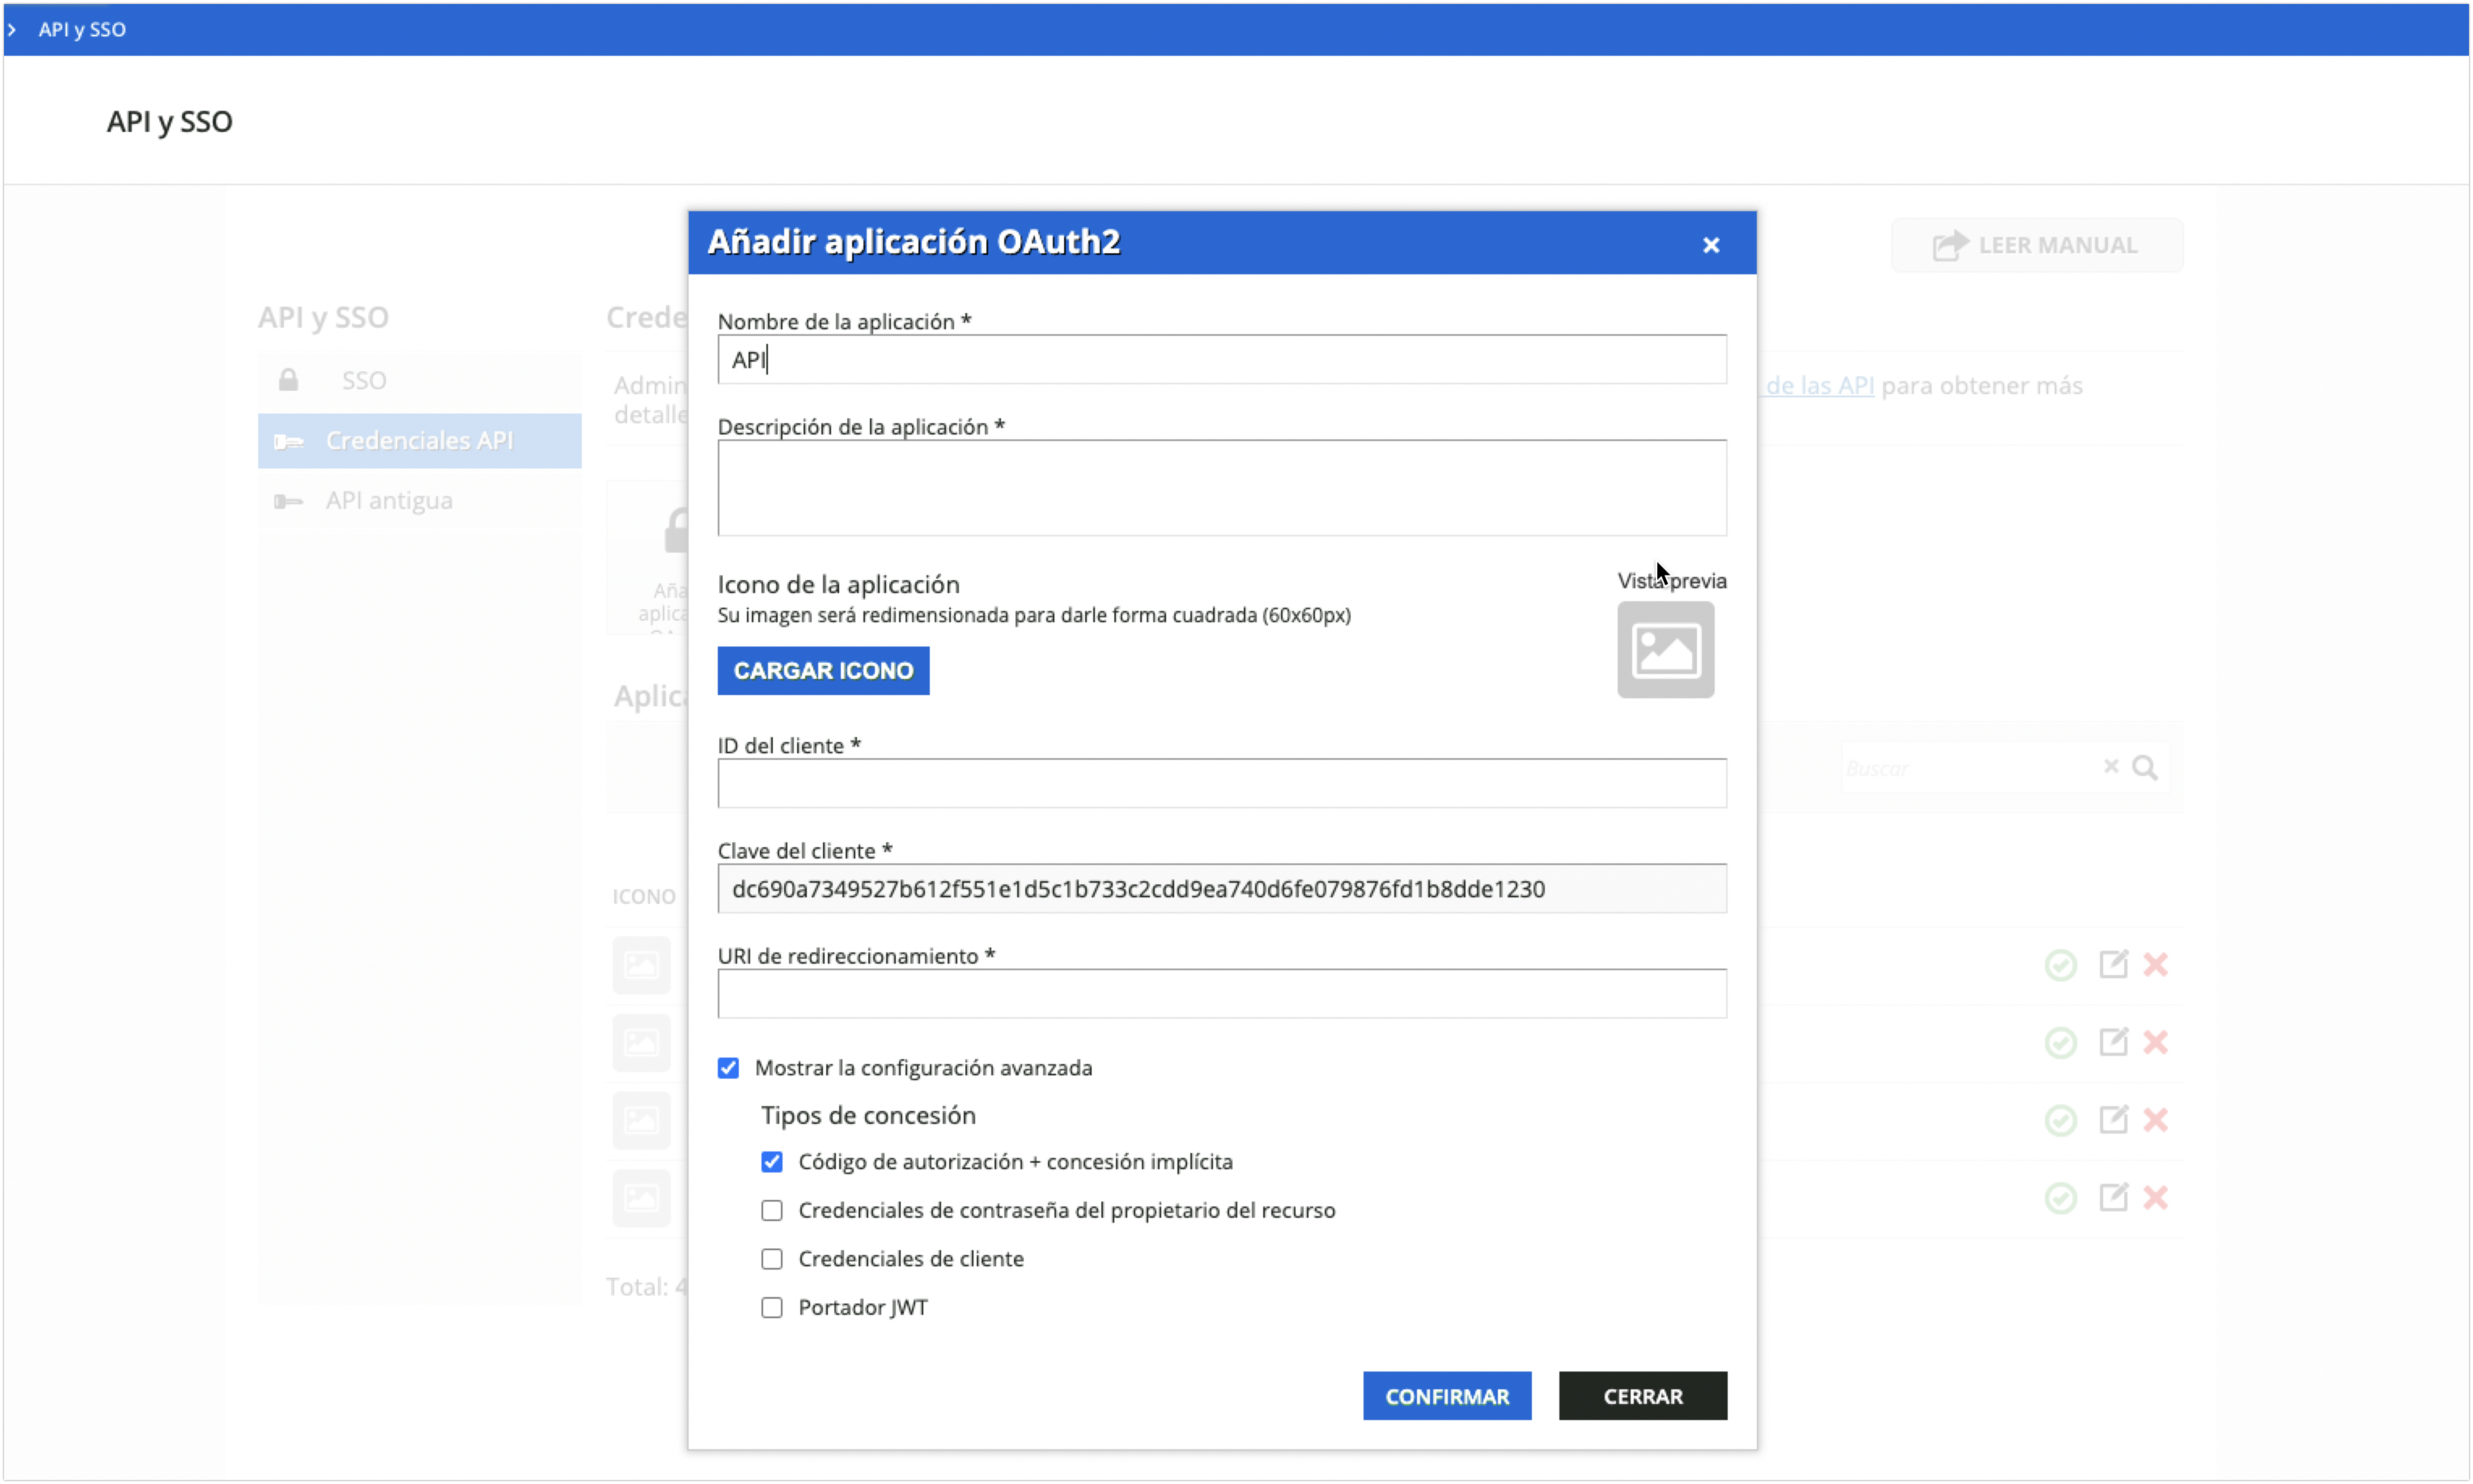
Task: Click the second row's application icon thumbnail
Action: tap(641, 1044)
